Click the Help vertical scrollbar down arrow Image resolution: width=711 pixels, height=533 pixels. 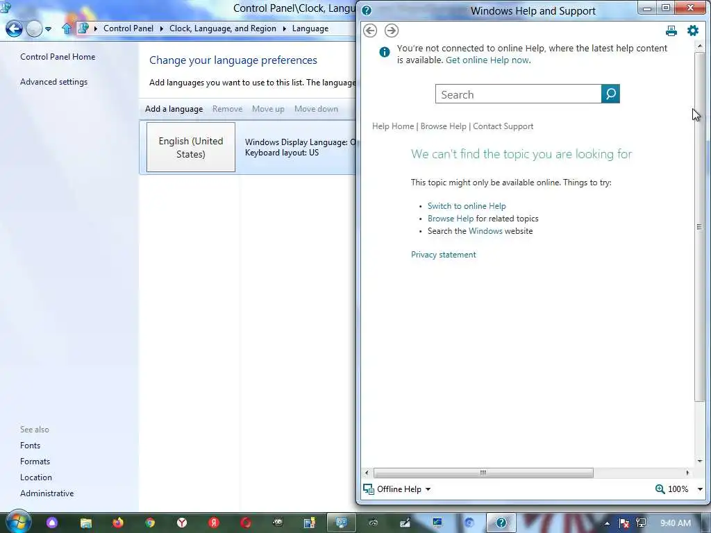(x=700, y=461)
